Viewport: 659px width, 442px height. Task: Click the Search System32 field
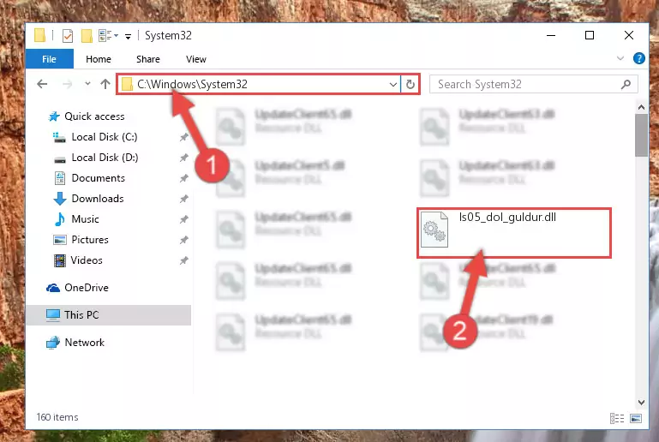point(534,85)
